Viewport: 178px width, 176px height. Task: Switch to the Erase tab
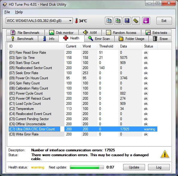160,39
